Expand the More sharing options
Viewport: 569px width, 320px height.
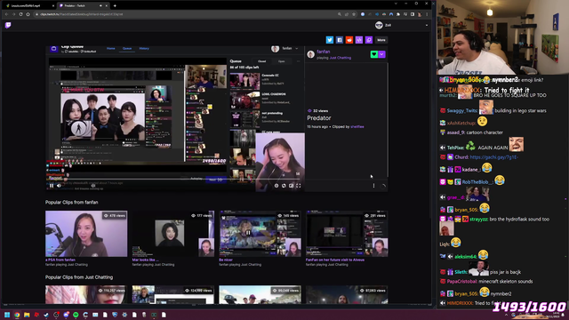(x=381, y=40)
